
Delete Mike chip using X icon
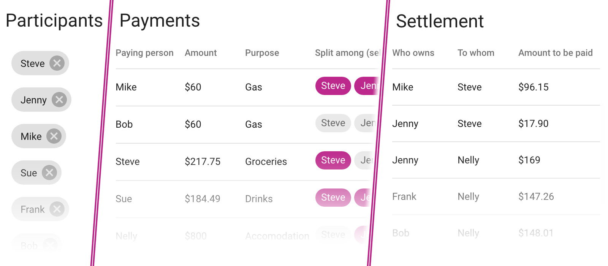click(54, 136)
